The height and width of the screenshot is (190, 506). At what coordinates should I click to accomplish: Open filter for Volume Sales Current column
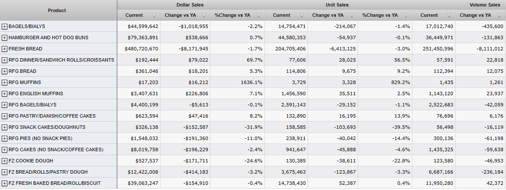pos(449,16)
